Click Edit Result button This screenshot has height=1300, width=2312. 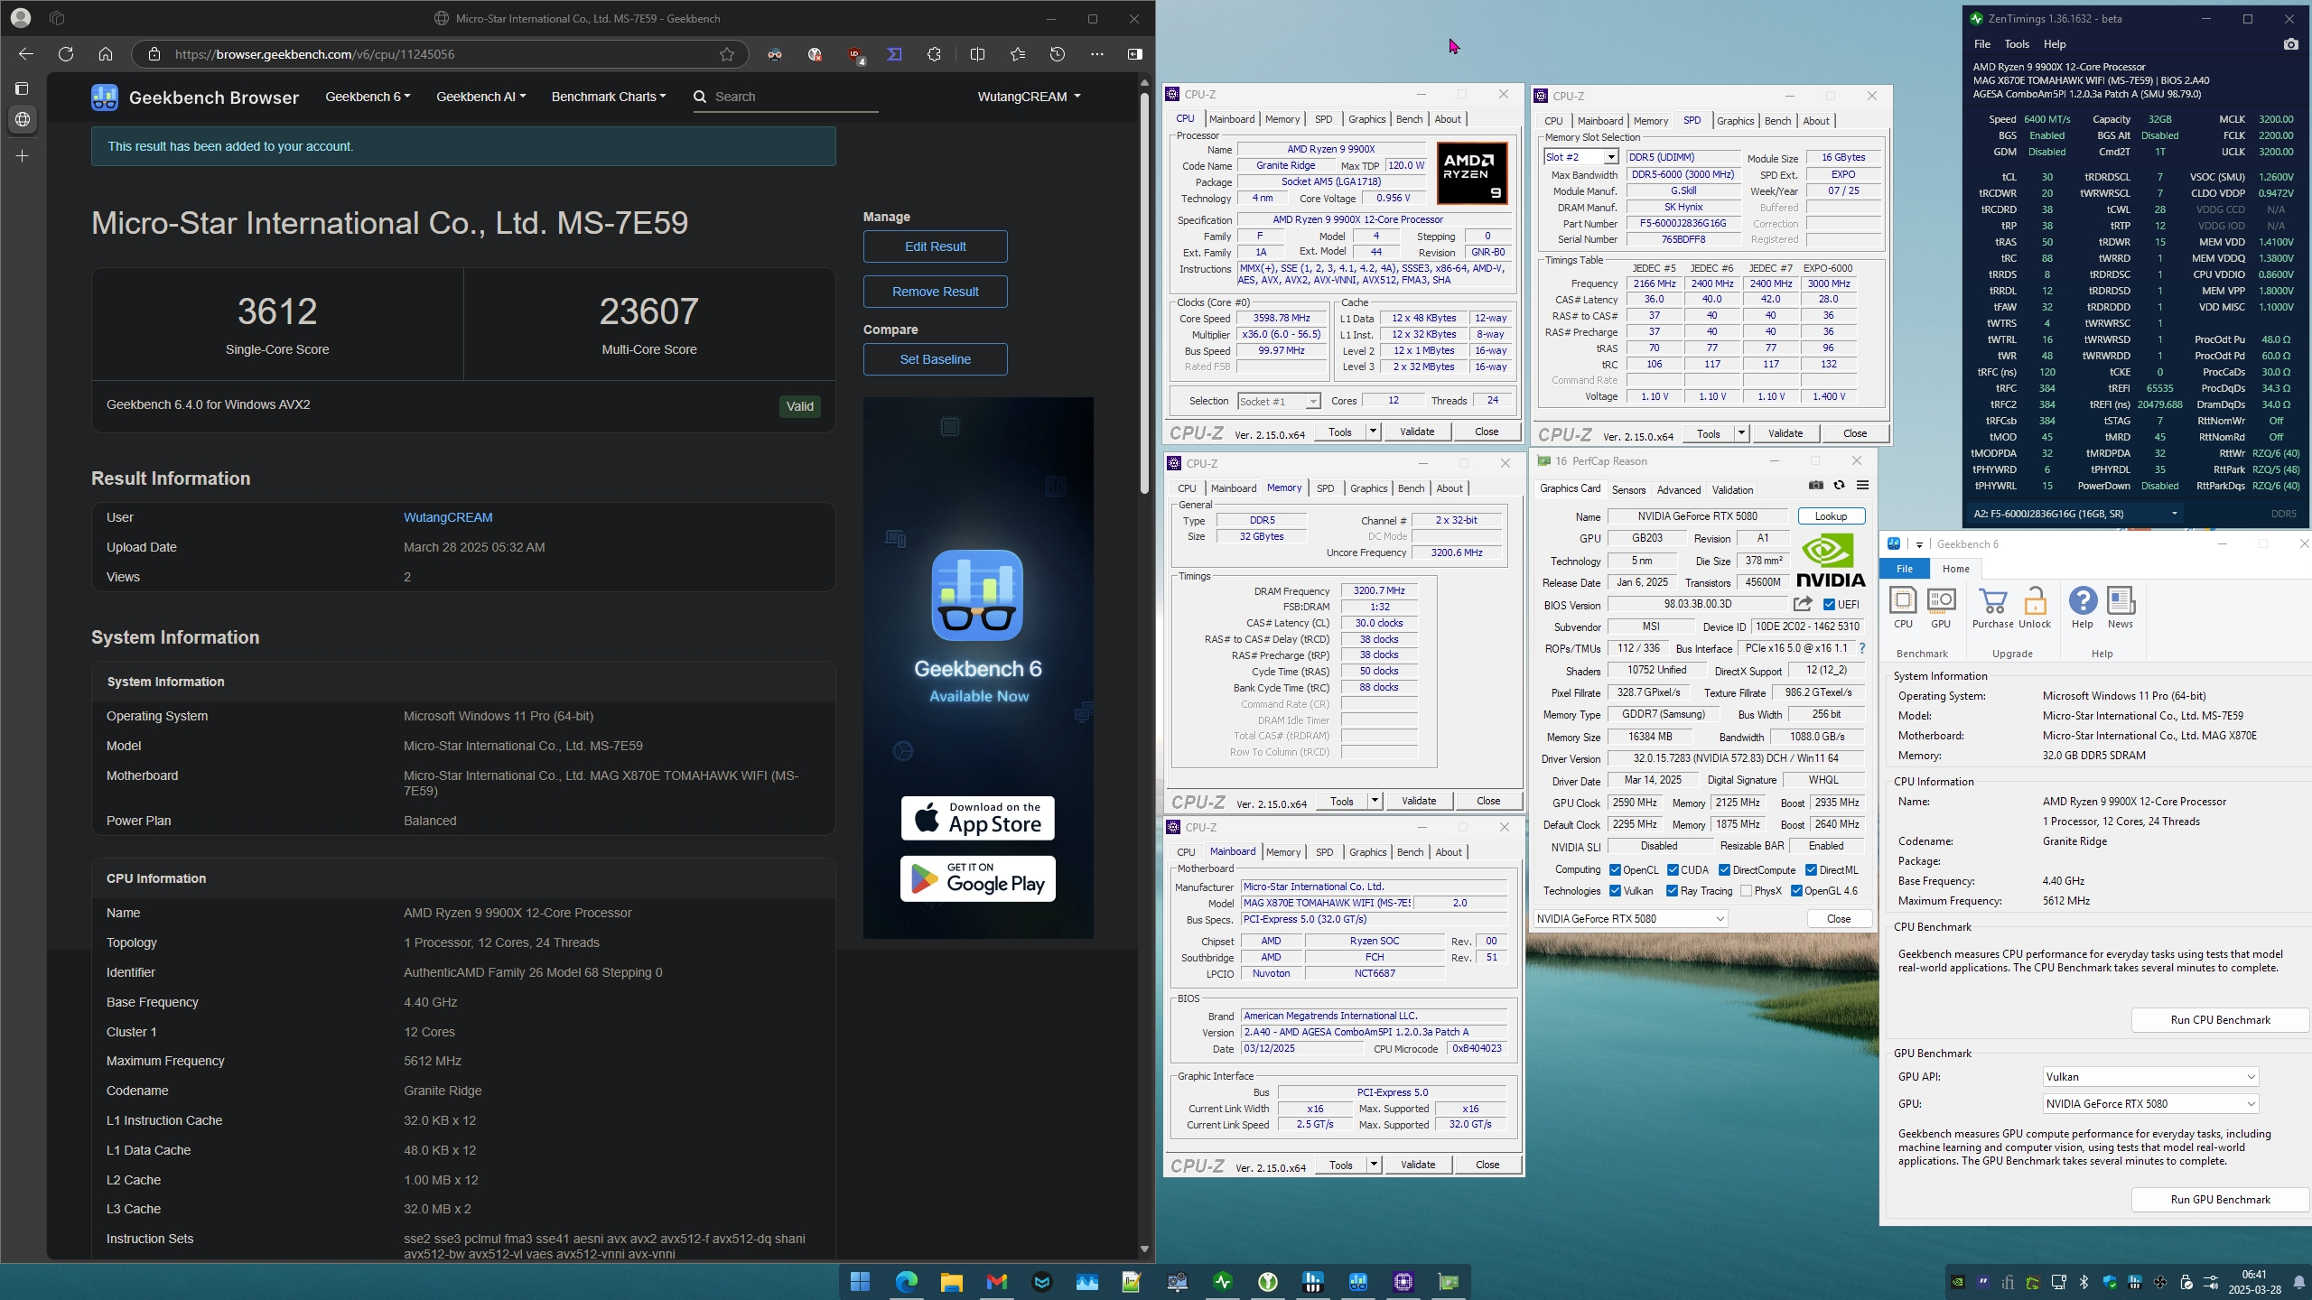[935, 246]
